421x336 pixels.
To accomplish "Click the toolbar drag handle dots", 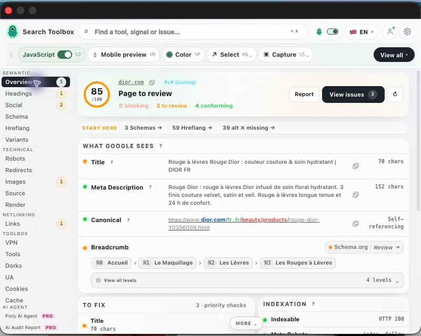I will pos(11,55).
